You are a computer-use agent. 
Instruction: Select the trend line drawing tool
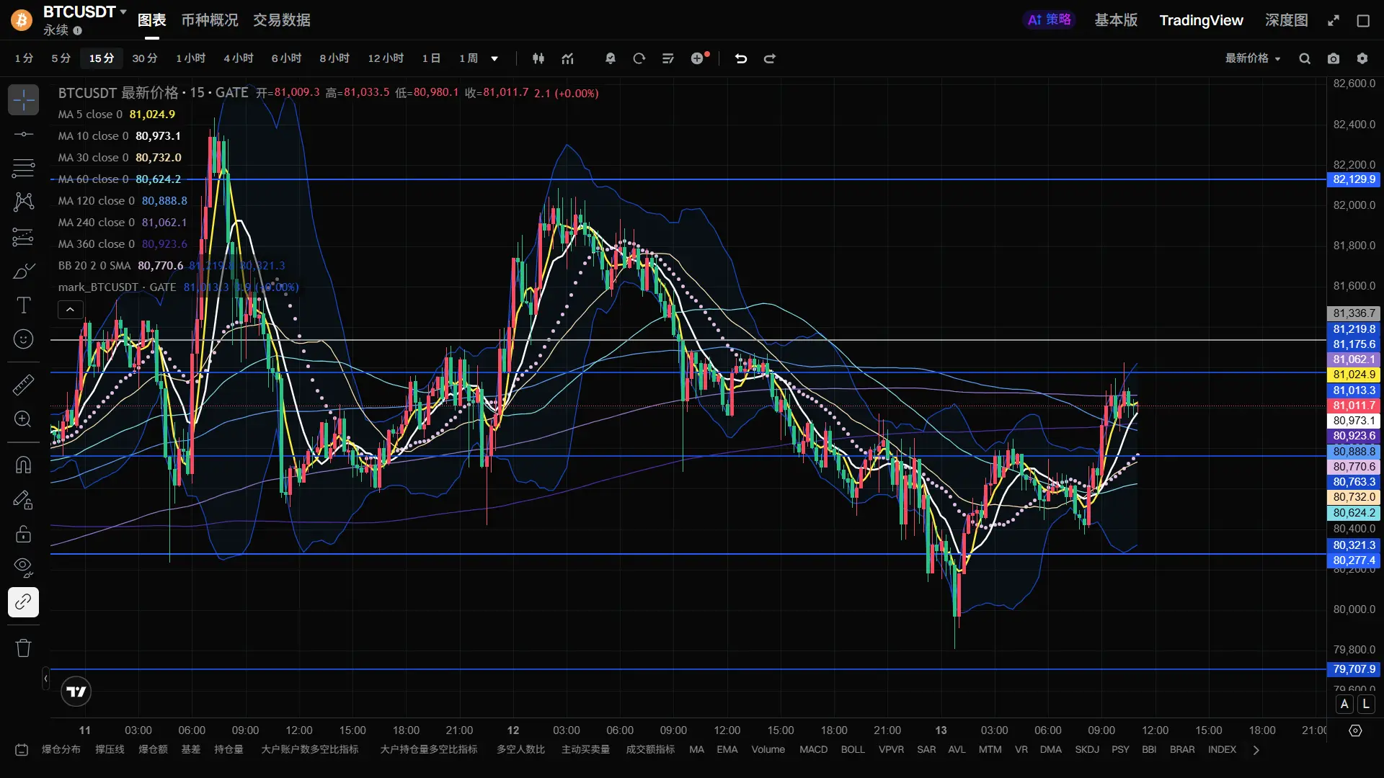23,134
